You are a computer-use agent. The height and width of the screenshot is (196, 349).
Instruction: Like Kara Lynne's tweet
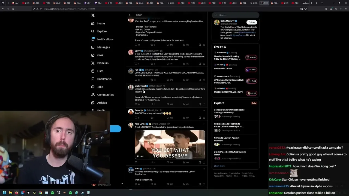(x=168, y=163)
